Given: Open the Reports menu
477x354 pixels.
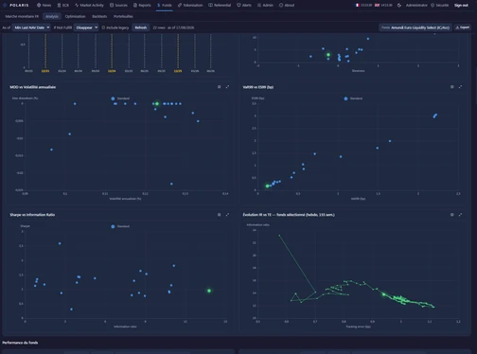Looking at the screenshot, I should pos(142,5).
